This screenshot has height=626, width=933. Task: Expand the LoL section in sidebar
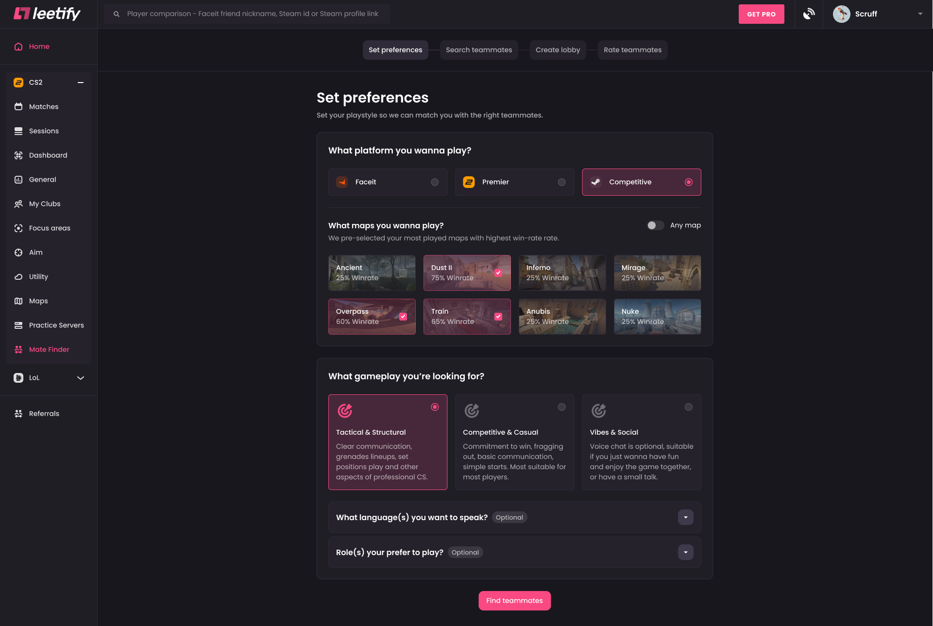tap(80, 378)
